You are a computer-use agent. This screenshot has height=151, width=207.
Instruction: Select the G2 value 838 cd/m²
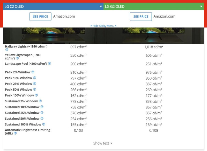154,101
